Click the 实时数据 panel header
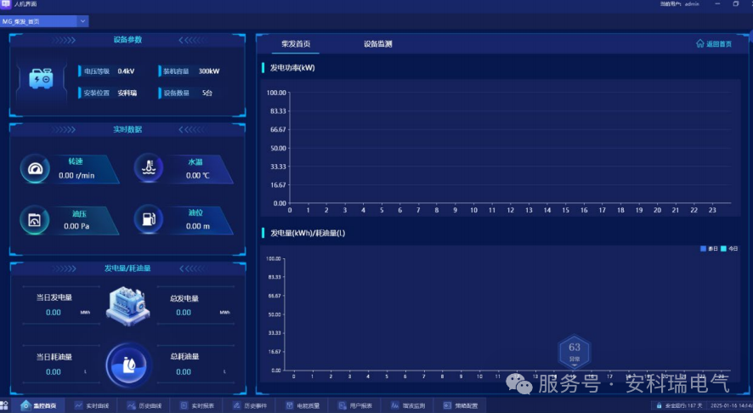The height and width of the screenshot is (413, 753). [x=127, y=129]
